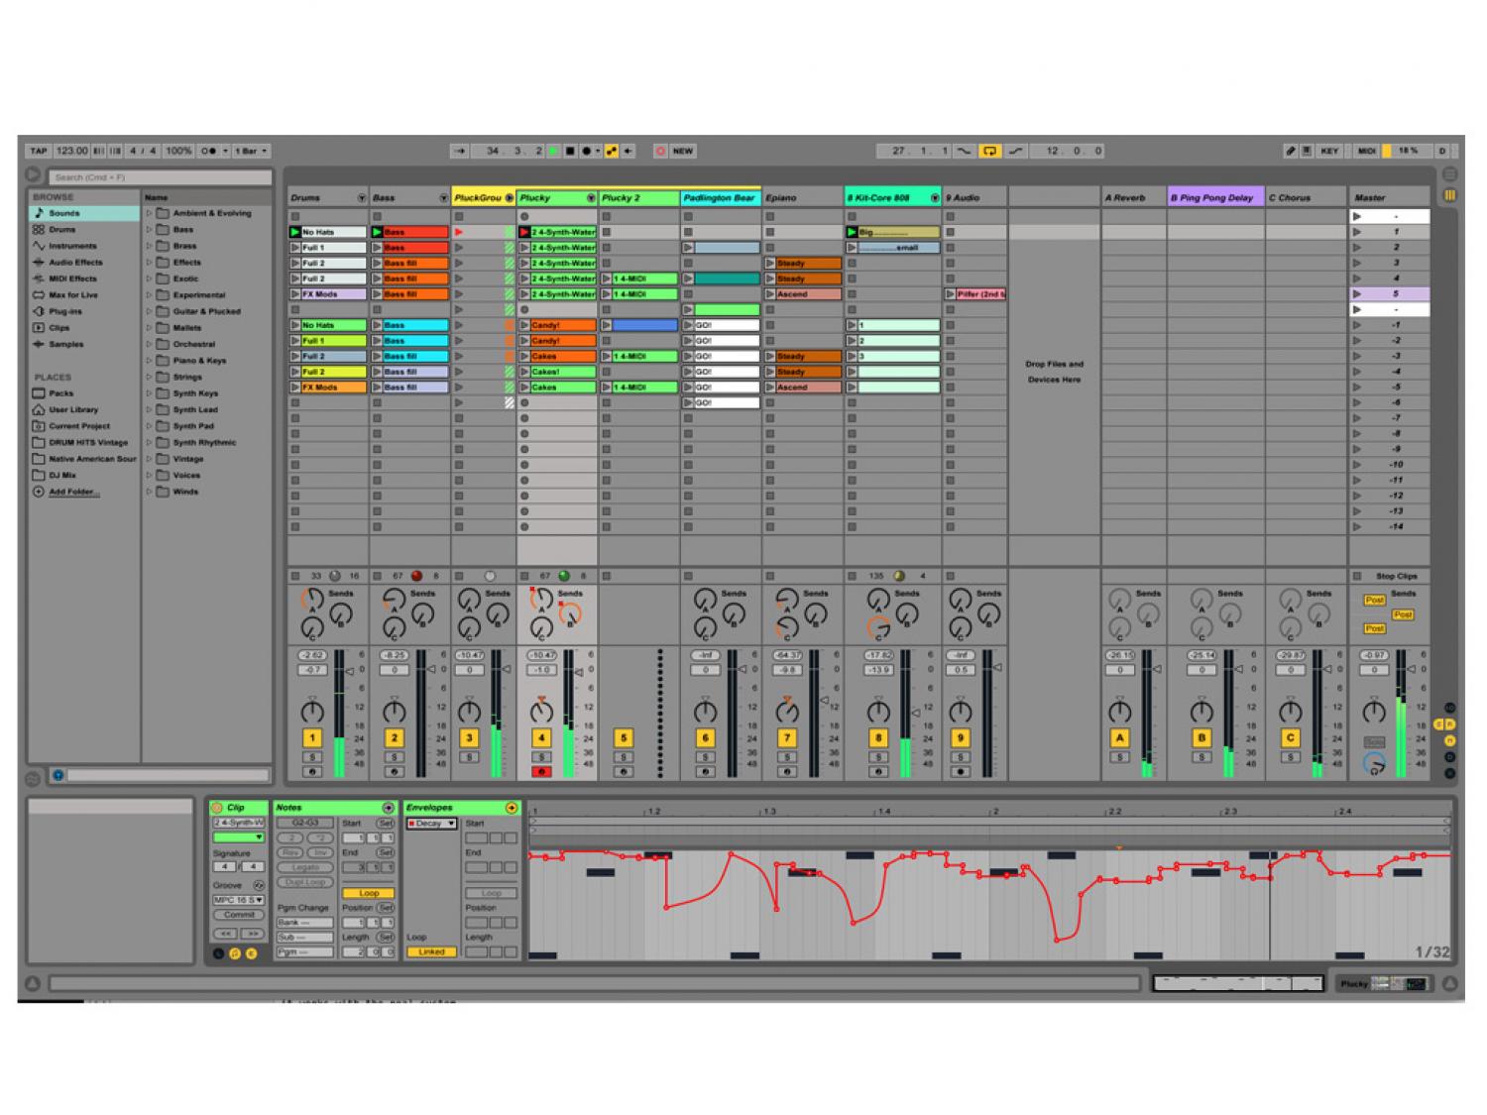This screenshot has height=1115, width=1487.
Task: Toggle the yellow Loop switch in the transport bar
Action: pyautogui.click(x=988, y=151)
